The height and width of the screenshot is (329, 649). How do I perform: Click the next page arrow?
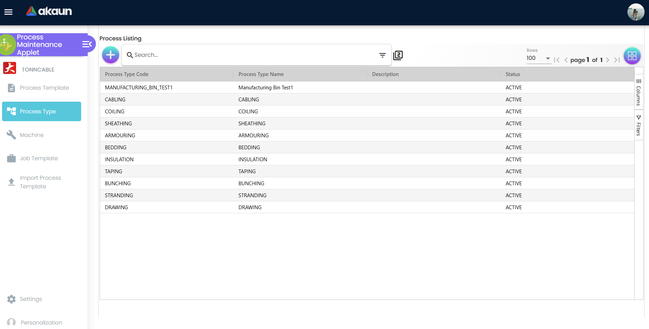tap(608, 60)
